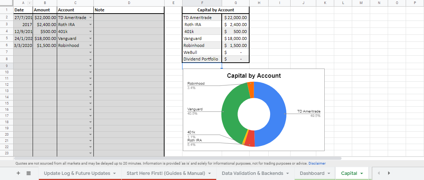Select the Date header cell
This screenshot has height=180, width=424.
[x=23, y=10]
